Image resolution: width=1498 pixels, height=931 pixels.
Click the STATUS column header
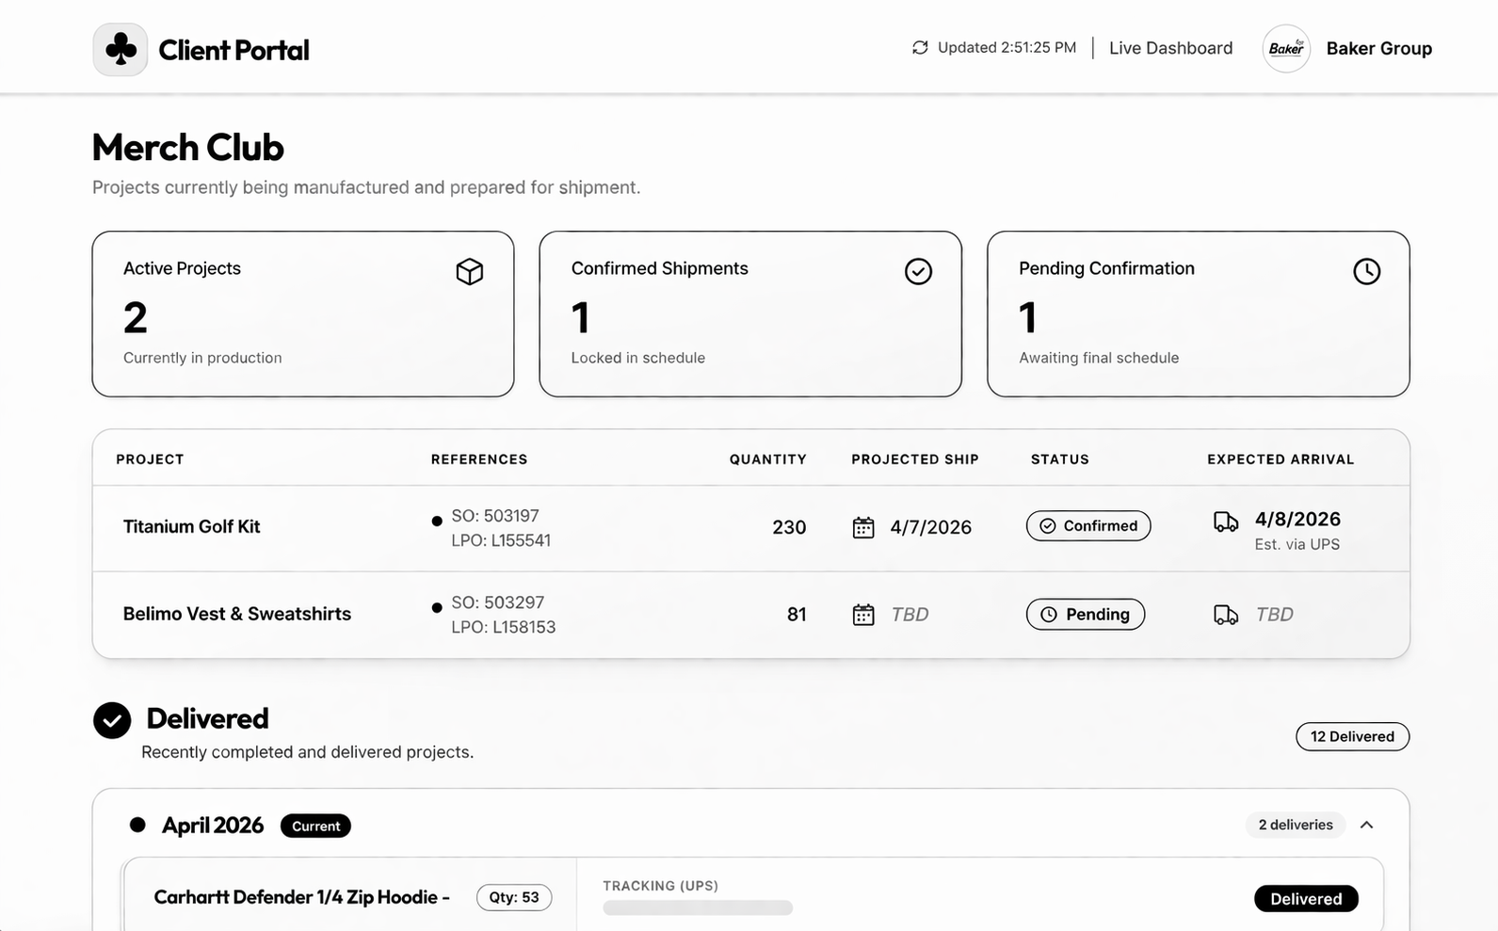pyautogui.click(x=1059, y=459)
